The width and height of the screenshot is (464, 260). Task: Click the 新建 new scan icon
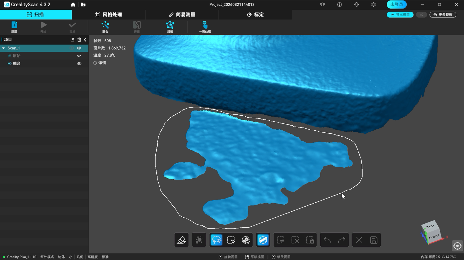(x=14, y=27)
